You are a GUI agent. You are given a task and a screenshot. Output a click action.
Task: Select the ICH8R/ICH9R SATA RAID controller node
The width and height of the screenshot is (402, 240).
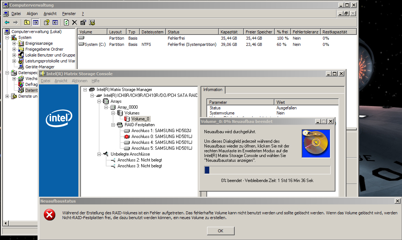point(150,95)
